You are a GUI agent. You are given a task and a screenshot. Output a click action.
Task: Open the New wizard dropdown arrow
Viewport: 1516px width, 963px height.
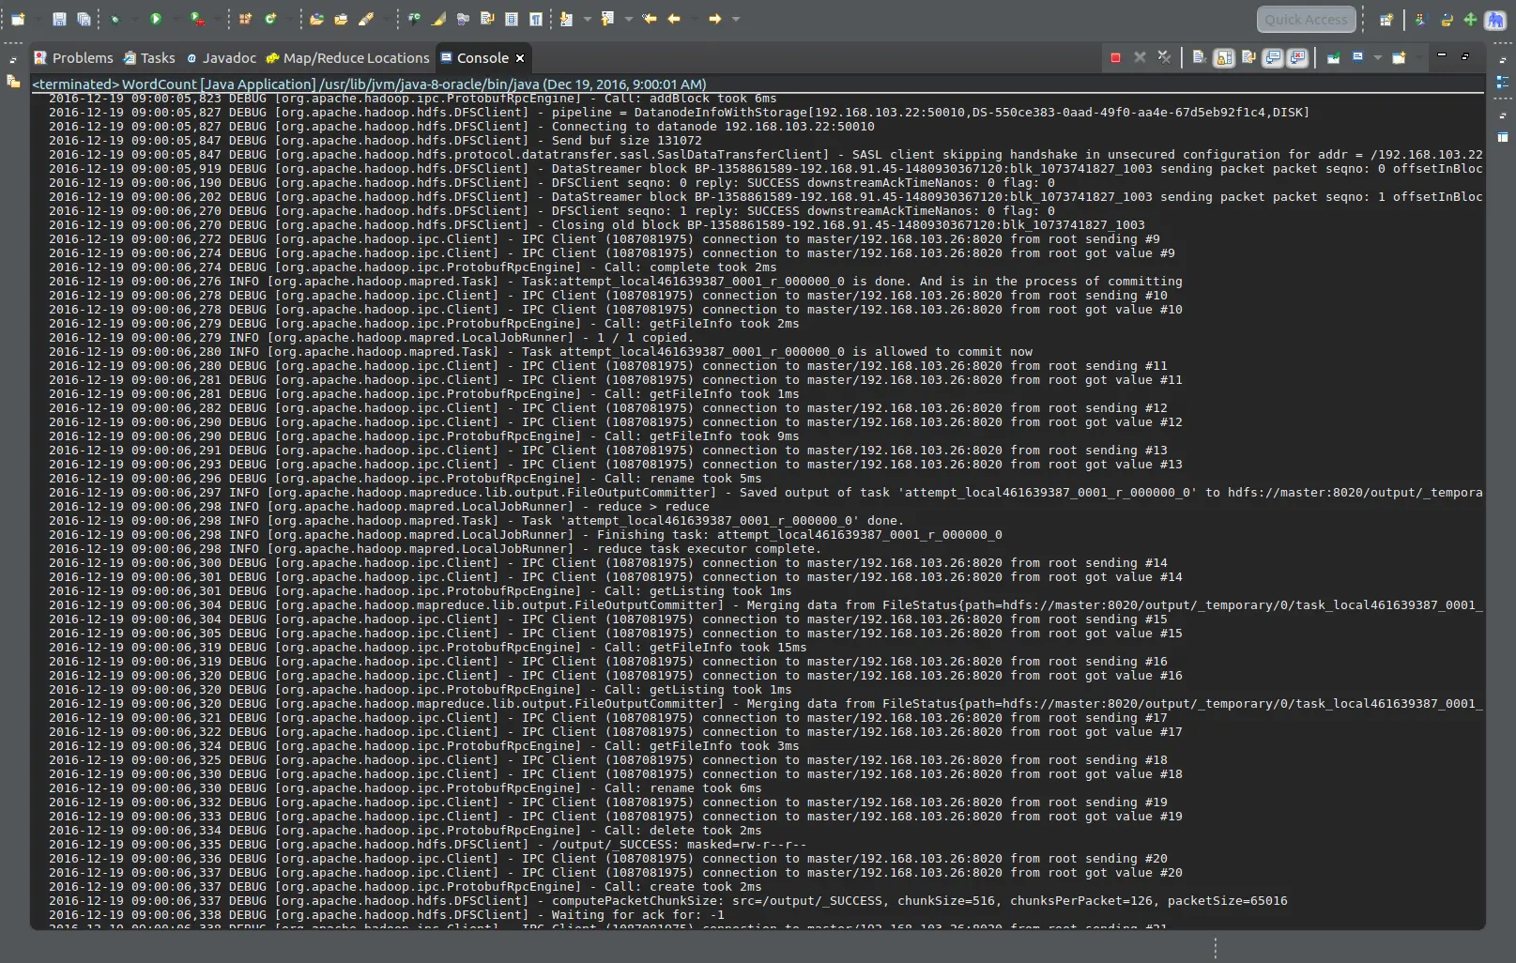click(x=37, y=19)
